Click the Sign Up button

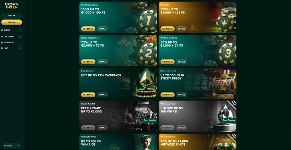(12, 22)
